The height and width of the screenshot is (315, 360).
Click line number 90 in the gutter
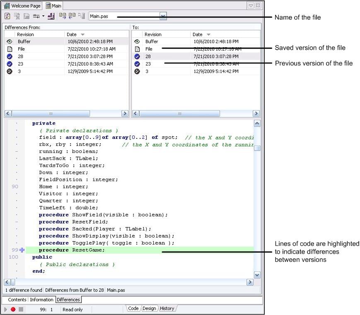pyautogui.click(x=14, y=187)
